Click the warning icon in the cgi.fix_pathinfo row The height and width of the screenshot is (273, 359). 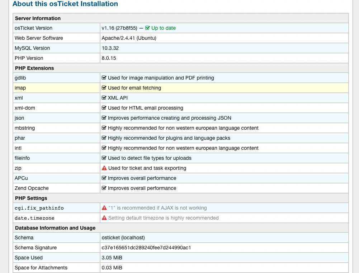point(104,208)
